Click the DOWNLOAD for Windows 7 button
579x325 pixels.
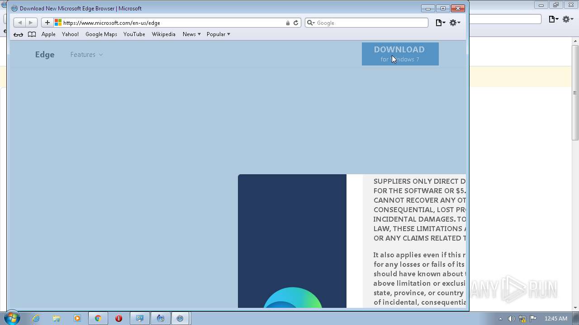pos(400,54)
